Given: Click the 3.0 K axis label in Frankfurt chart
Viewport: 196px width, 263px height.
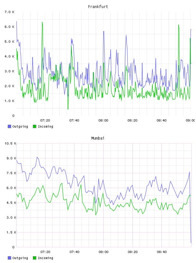Looking at the screenshot, I should [x=10, y=71].
